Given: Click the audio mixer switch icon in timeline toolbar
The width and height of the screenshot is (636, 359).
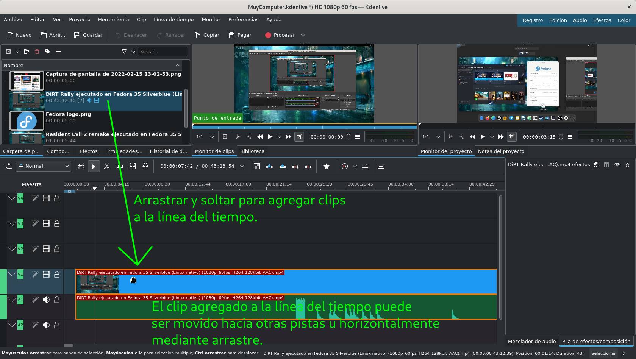Looking at the screenshot, I should (x=365, y=166).
